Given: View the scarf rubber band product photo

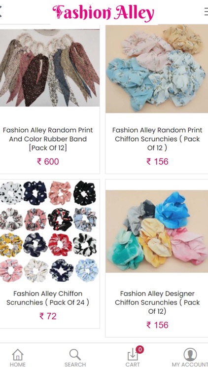Looking at the screenshot, I should click(x=49, y=68).
